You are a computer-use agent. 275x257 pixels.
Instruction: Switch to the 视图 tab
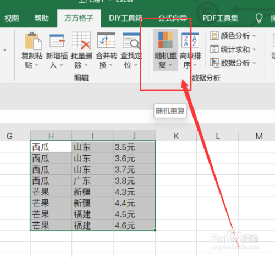[12, 18]
